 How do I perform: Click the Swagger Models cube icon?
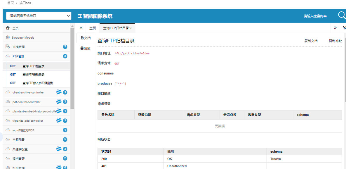[x=8, y=37]
